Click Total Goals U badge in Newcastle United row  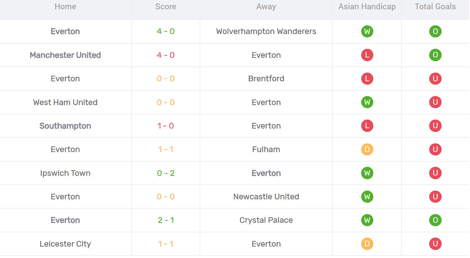click(435, 197)
